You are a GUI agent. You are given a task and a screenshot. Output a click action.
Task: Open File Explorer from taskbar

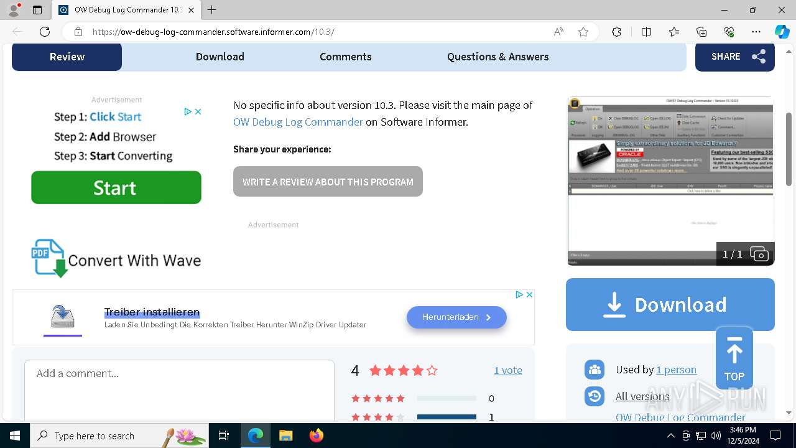pyautogui.click(x=285, y=436)
